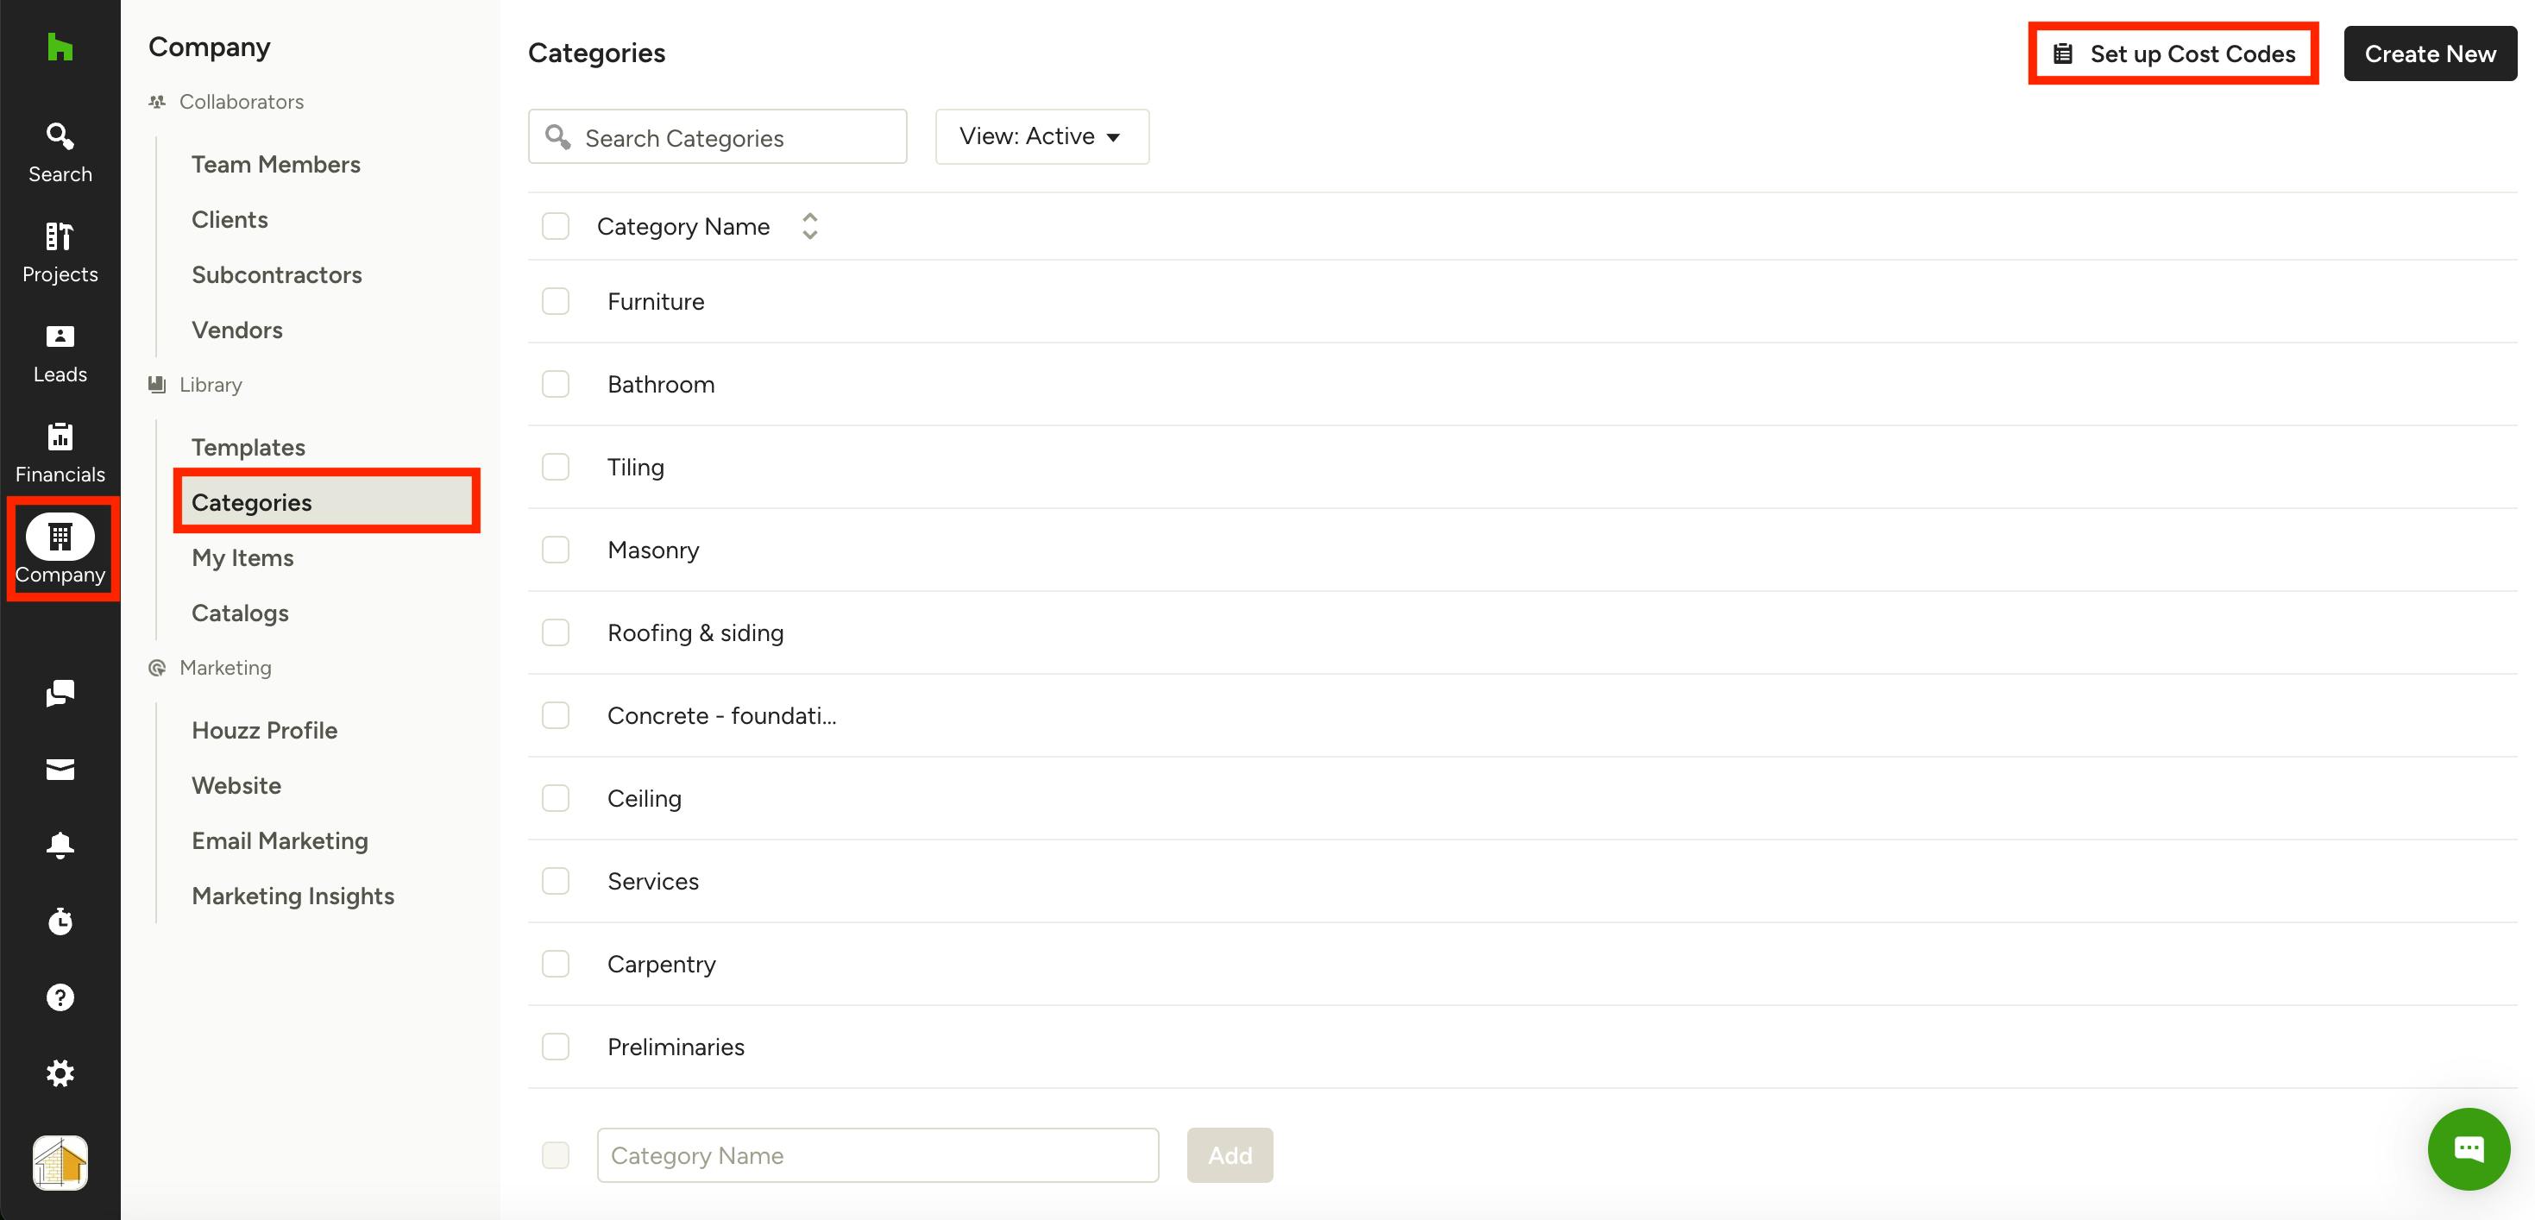Screen dimensions: 2535x1220
Task: Go to My Items page
Action: click(242, 558)
